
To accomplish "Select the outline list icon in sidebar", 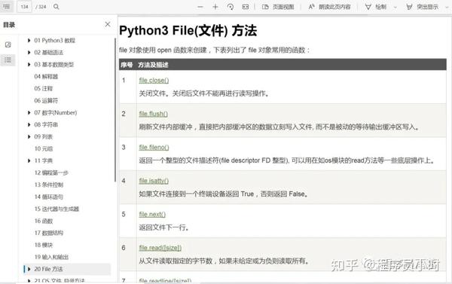I will [x=8, y=60].
